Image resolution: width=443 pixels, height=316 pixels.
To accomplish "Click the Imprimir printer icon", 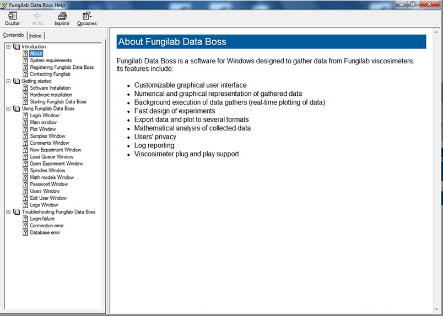I will tap(62, 16).
